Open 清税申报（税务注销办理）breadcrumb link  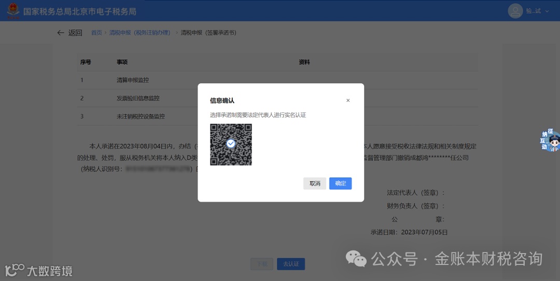pos(139,33)
